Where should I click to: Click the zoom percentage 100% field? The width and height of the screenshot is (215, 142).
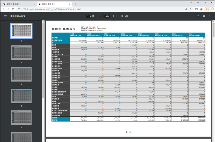(107, 16)
